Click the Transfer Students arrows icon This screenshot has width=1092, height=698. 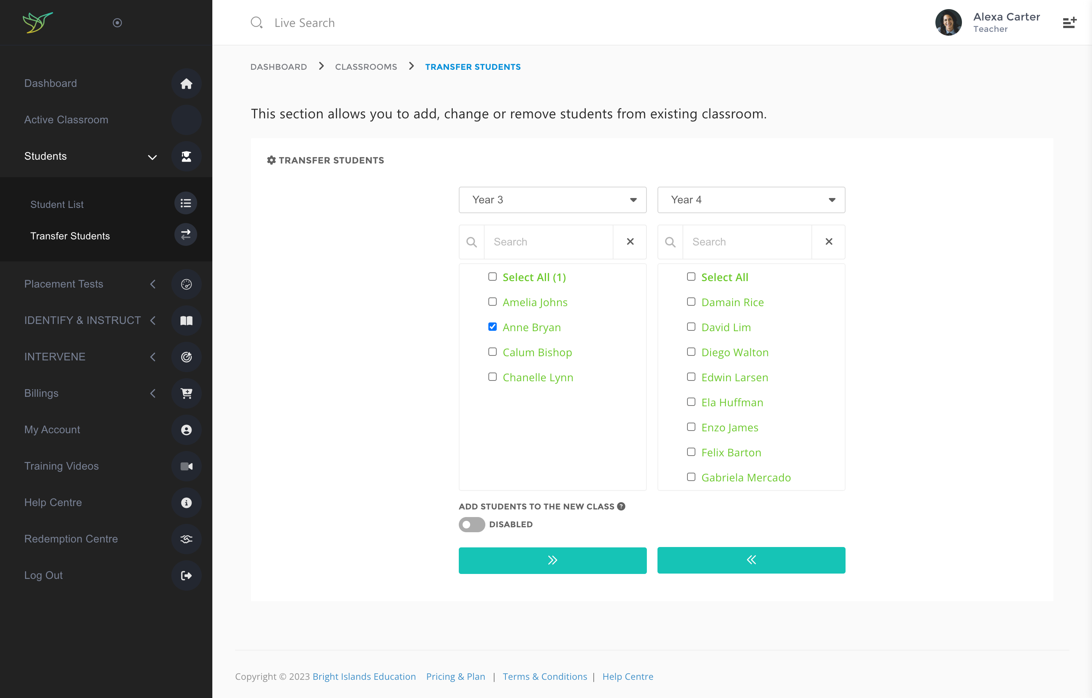pos(185,235)
